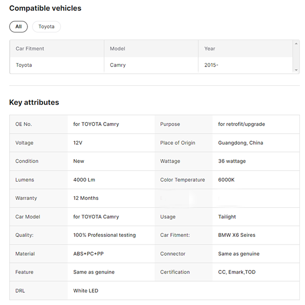Click the scroll down arrow in vehicles table

296,70
